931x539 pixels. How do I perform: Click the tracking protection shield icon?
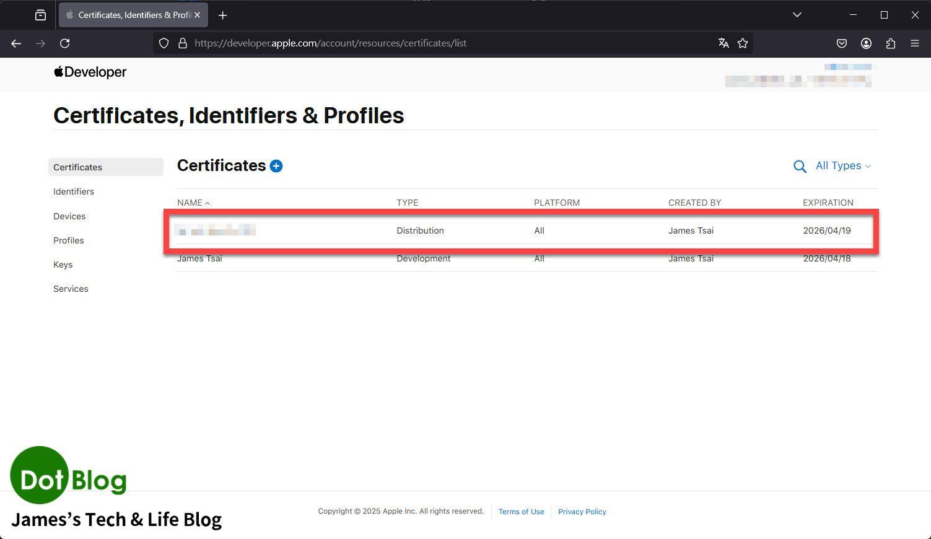tap(164, 43)
